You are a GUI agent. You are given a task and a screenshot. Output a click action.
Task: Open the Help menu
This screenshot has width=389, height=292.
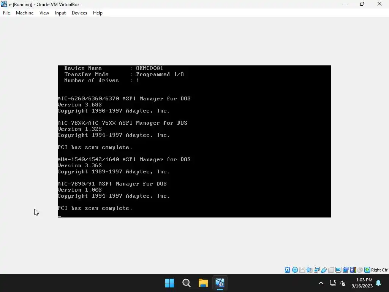tap(98, 13)
